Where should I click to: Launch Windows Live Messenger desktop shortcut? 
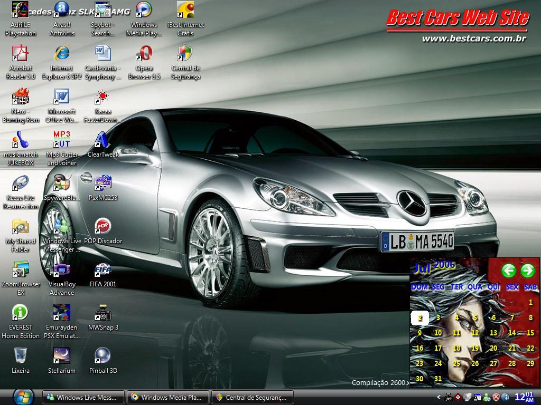[x=62, y=236]
